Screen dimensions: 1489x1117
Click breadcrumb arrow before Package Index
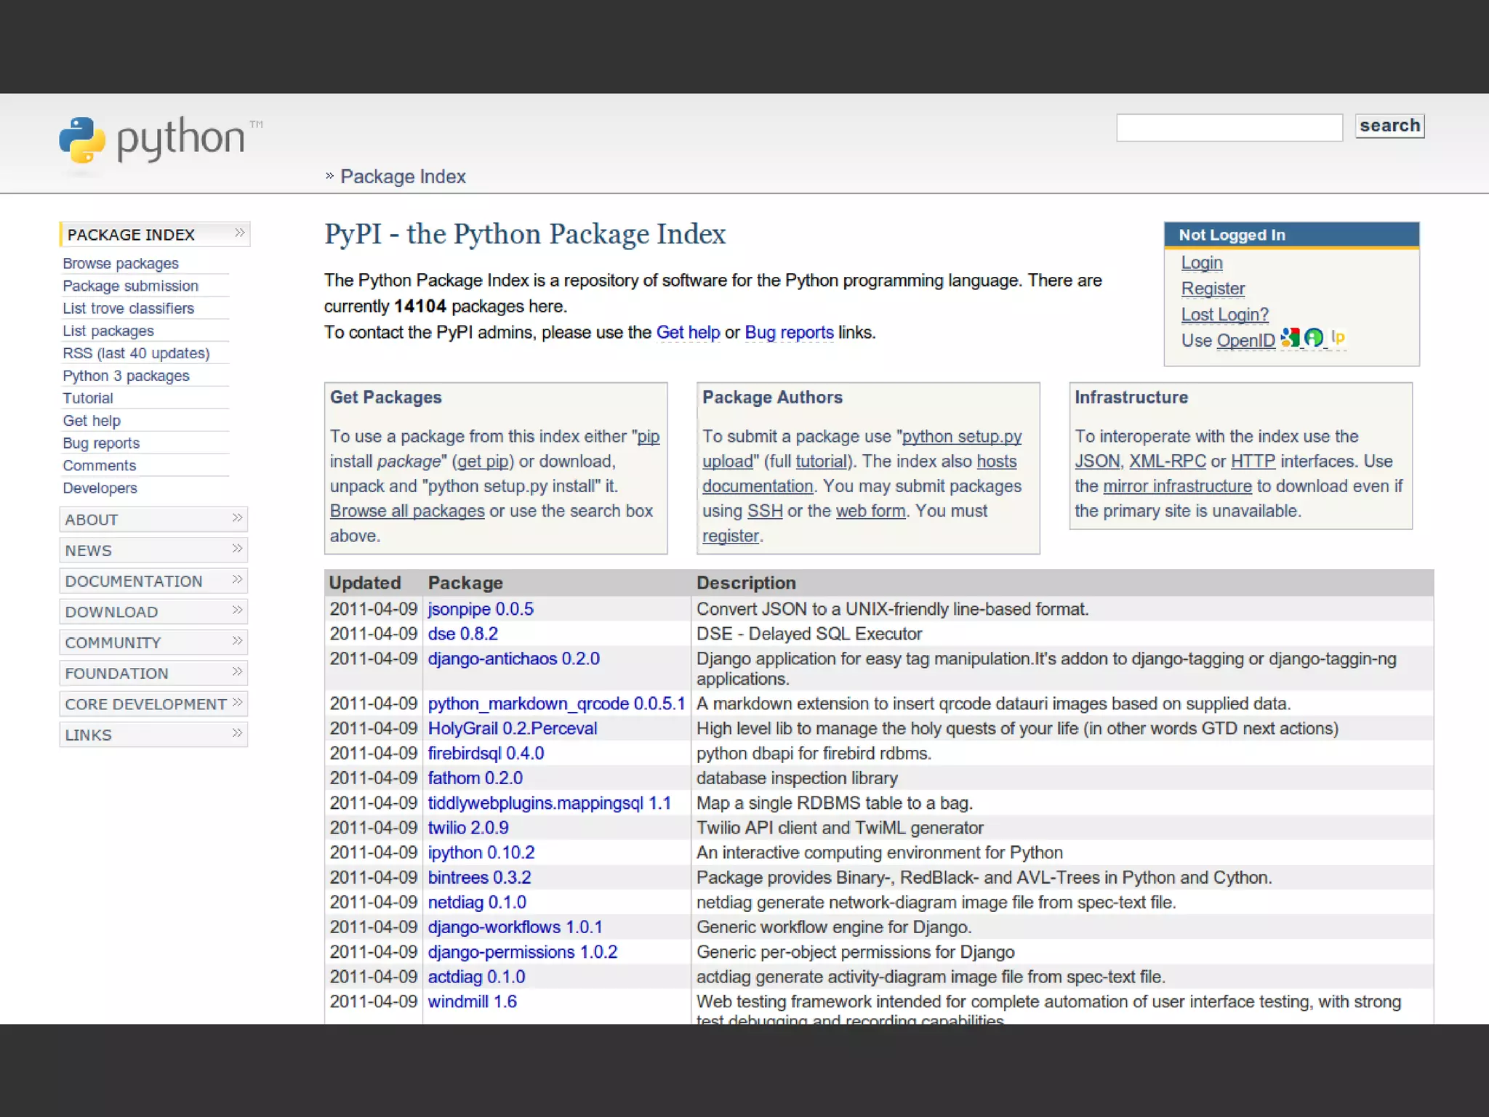[329, 176]
